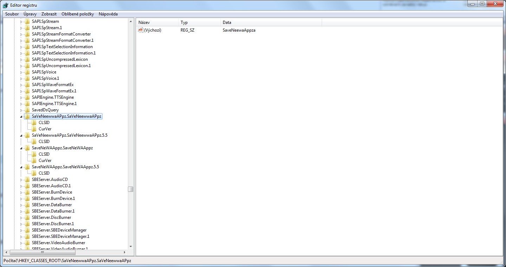Select CurVer under SaveNeWAAppz.SaveNeWAAppz
Viewport: 506px width, 267px height.
(x=45, y=161)
